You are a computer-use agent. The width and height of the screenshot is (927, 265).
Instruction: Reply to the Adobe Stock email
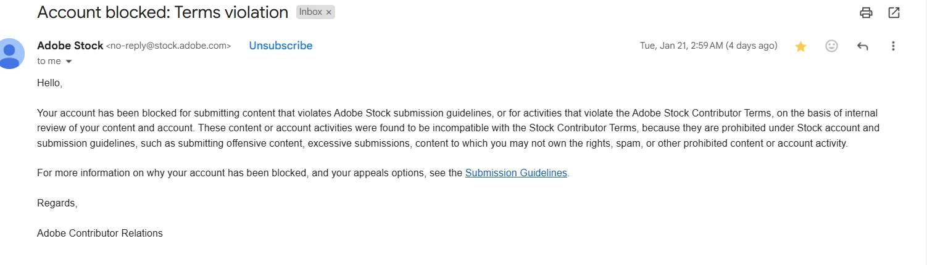click(863, 46)
